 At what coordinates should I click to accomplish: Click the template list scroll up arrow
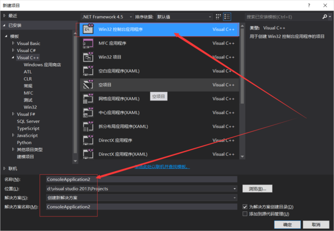tap(242, 26)
